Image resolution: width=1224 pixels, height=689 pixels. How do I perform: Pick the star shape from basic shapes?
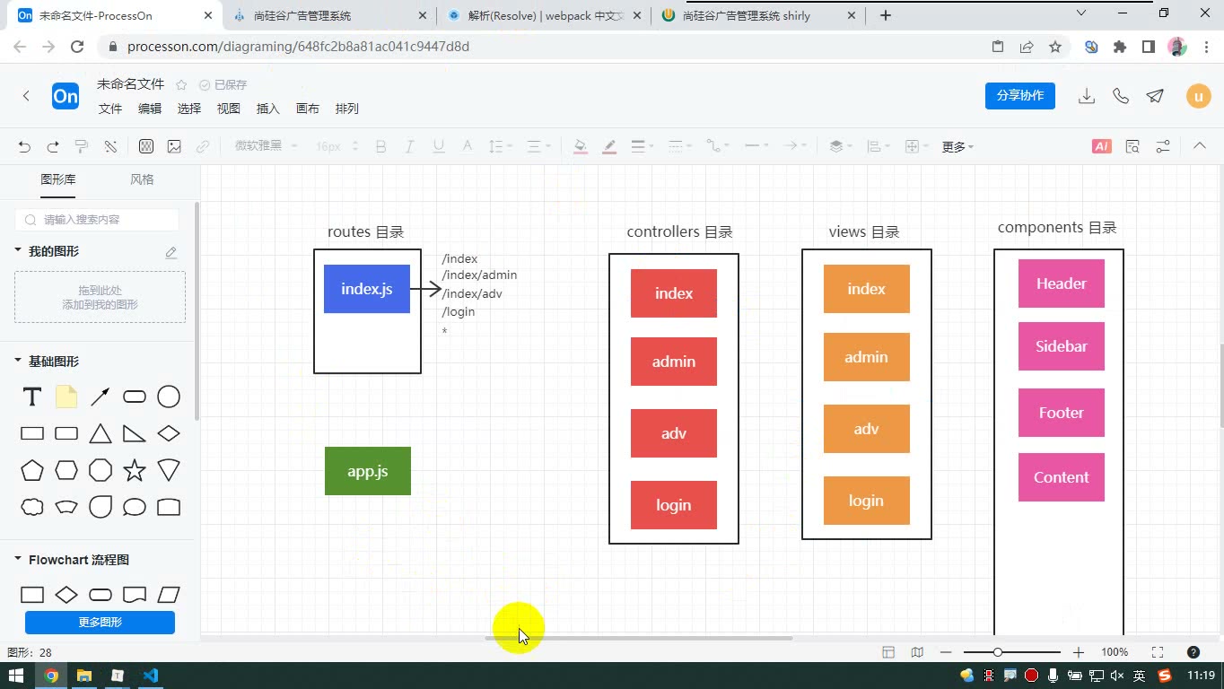tap(135, 470)
